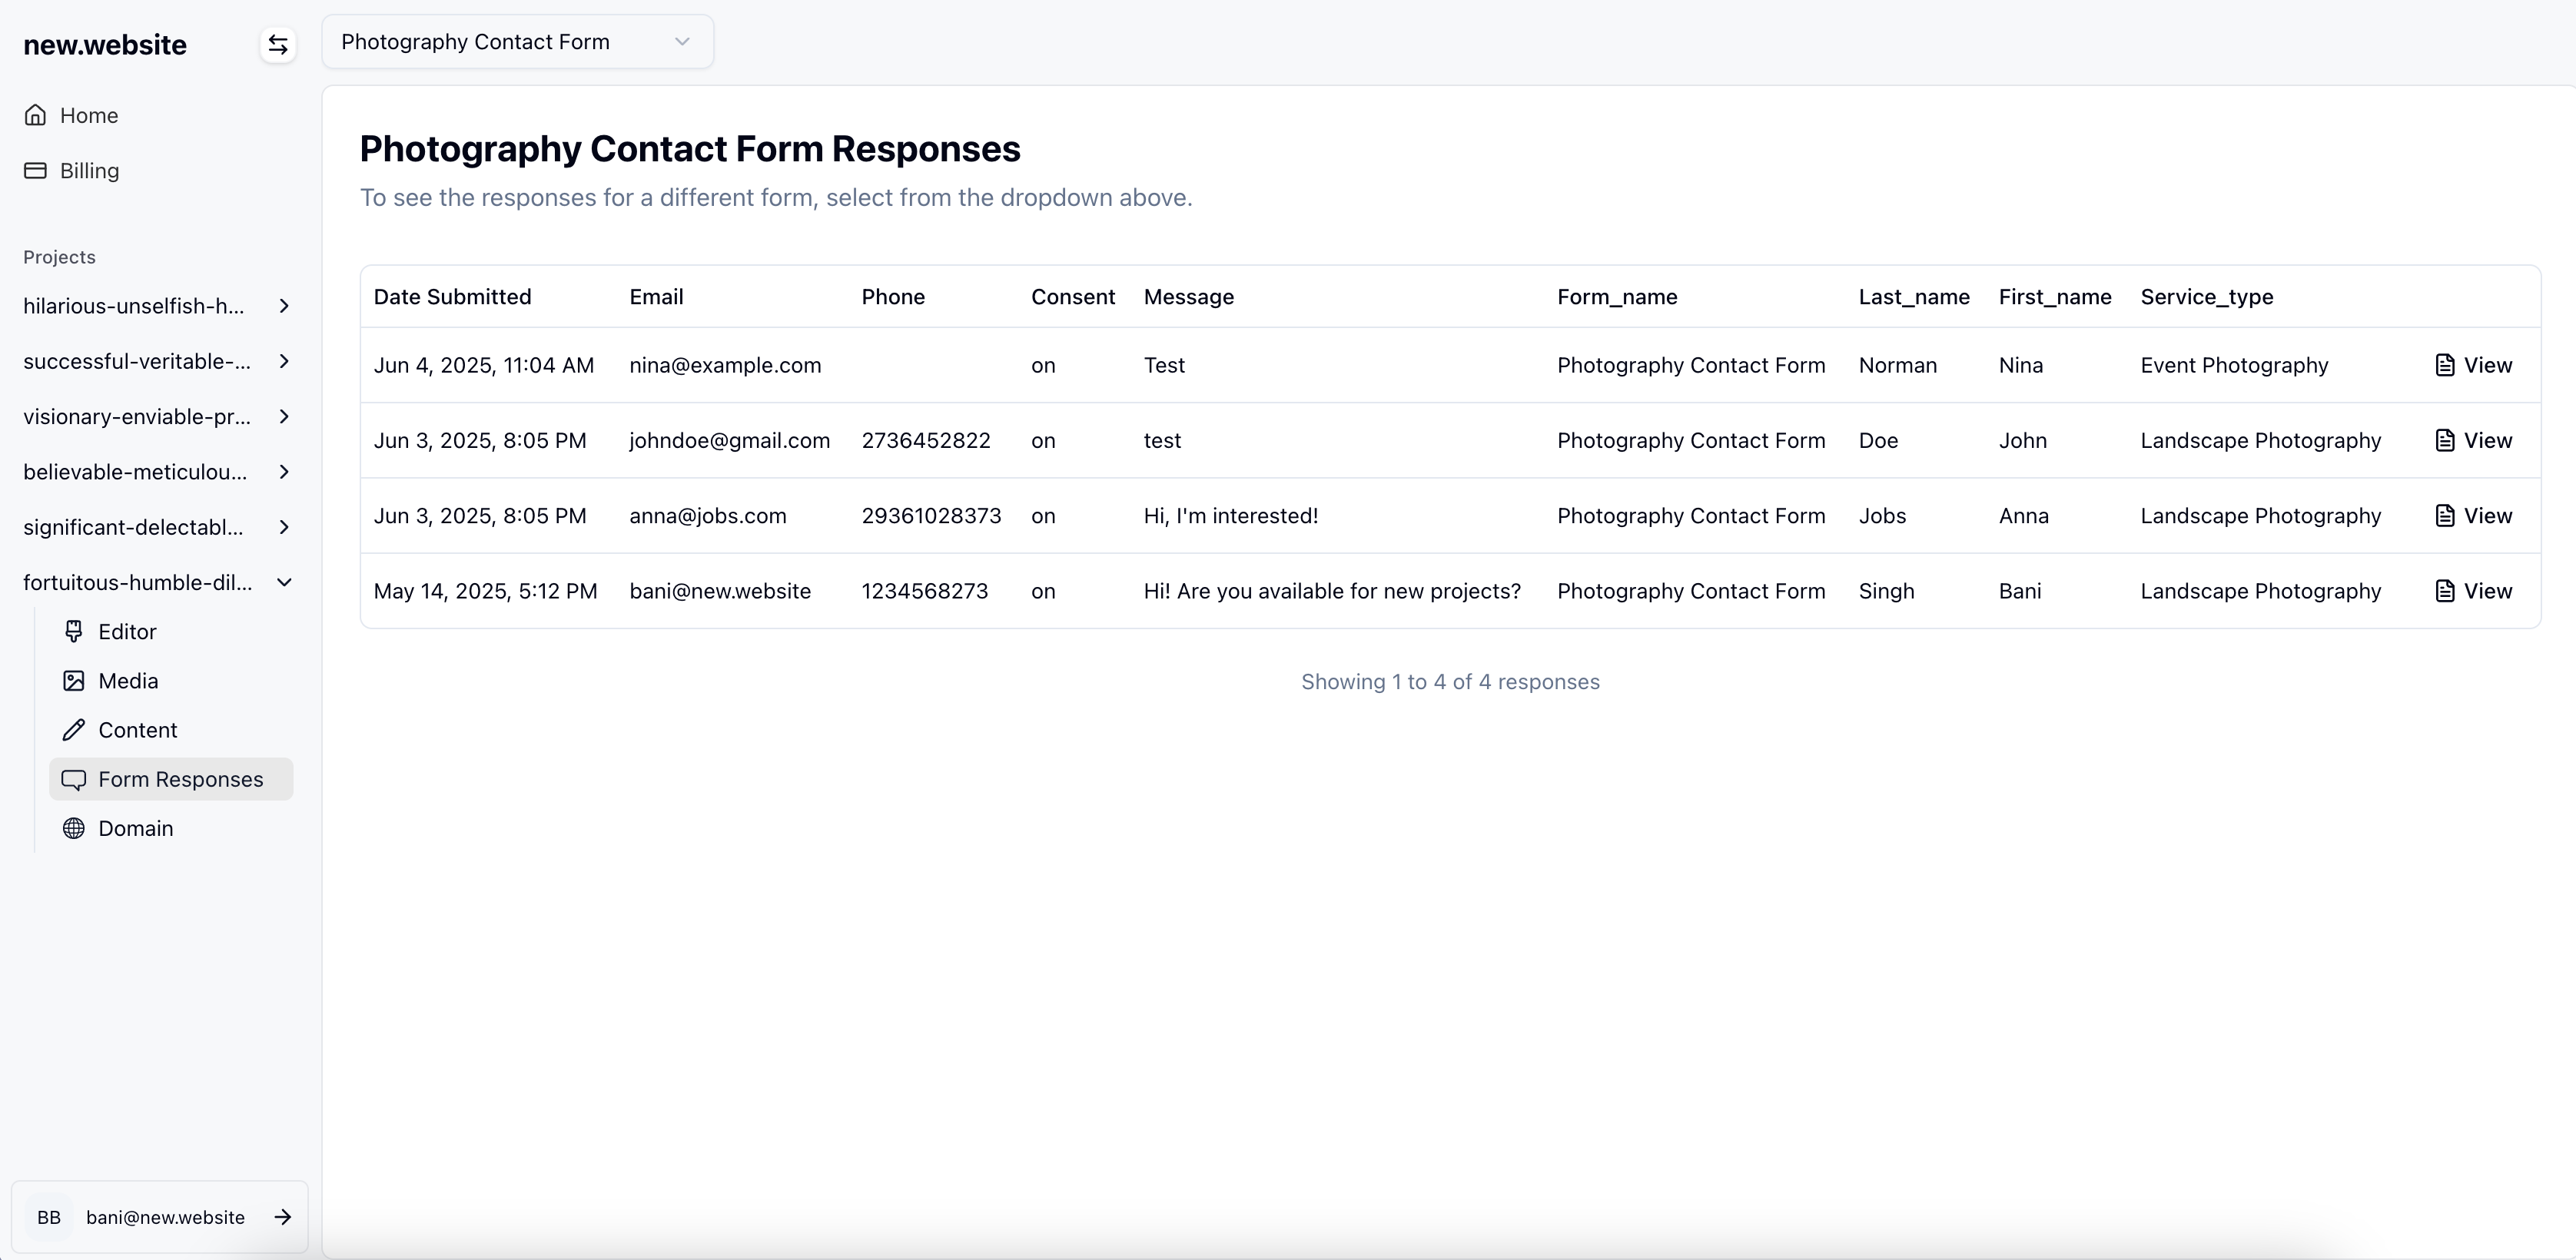The height and width of the screenshot is (1260, 2576).
Task: View Bani Singh's response
Action: click(x=2473, y=591)
